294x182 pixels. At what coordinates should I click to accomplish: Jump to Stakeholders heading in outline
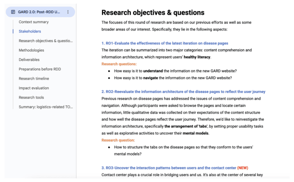click(x=30, y=31)
